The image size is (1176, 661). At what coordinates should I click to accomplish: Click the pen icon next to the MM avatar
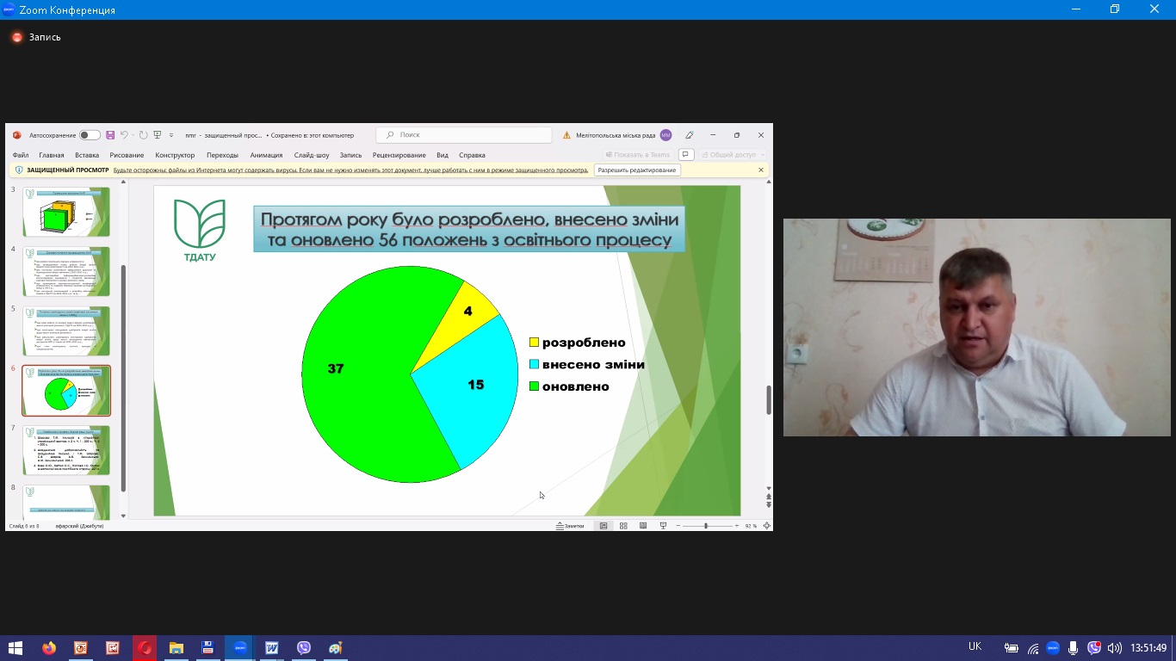click(690, 135)
